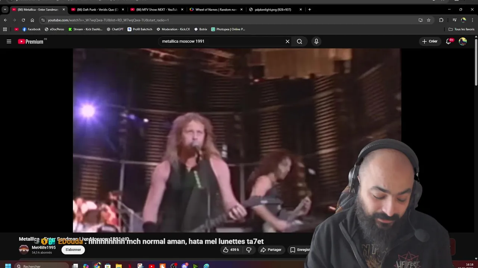Image resolution: width=478 pixels, height=268 pixels.
Task: Go to YouTube Premium home logo
Action: coord(31,41)
